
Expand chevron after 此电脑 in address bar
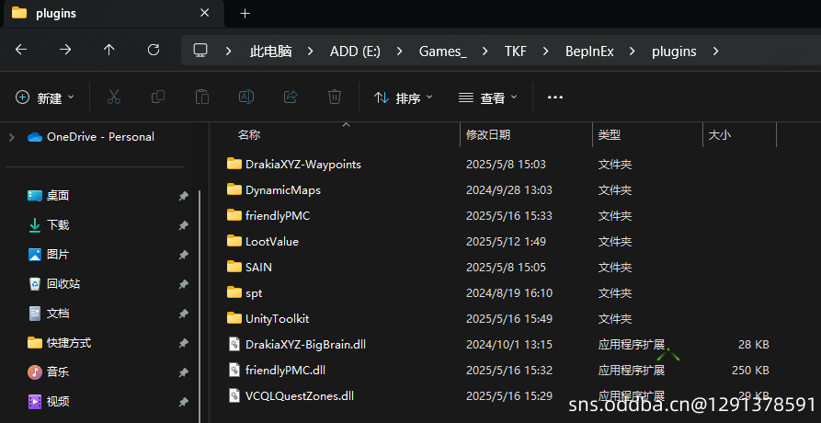[x=311, y=51]
